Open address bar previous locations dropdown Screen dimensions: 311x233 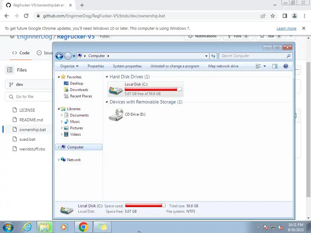click(206, 56)
